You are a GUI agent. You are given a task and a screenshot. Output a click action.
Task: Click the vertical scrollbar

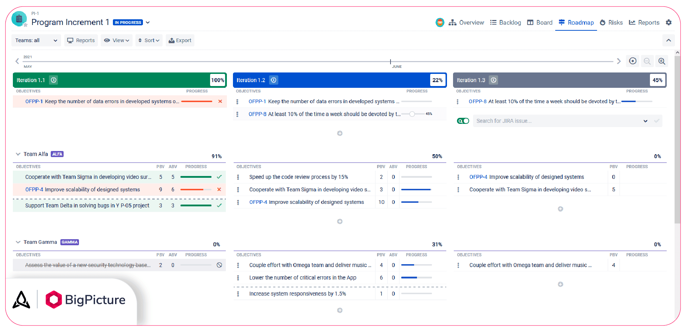point(677,139)
